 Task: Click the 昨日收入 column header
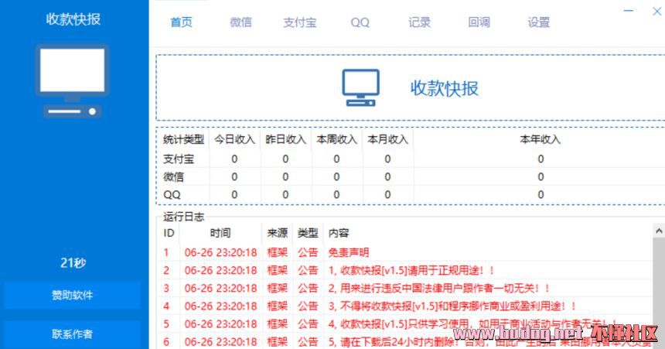pos(285,139)
